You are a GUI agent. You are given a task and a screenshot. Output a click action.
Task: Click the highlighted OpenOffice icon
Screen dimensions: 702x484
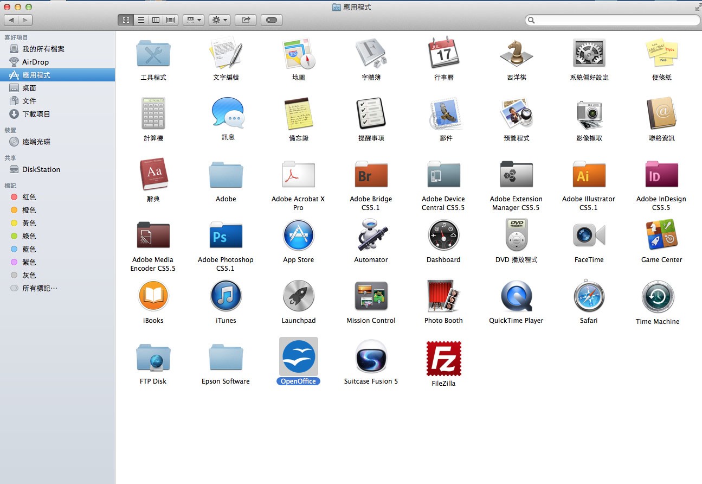[x=299, y=357]
